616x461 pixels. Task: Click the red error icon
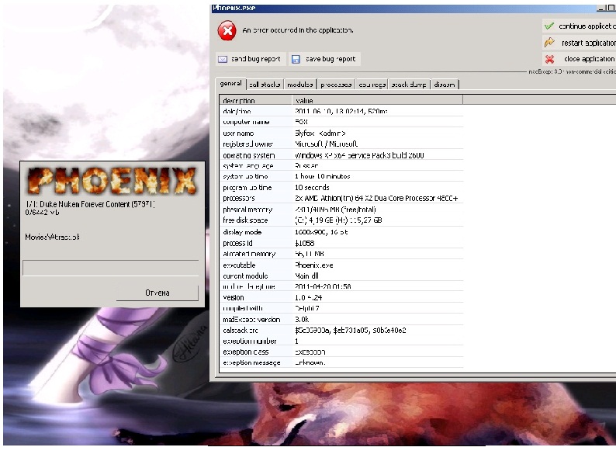[227, 31]
